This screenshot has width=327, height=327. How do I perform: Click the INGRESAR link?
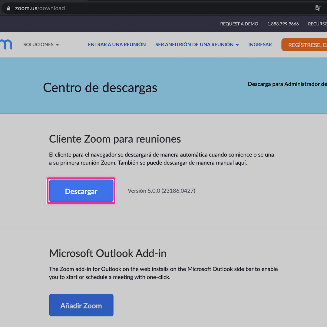tap(260, 45)
